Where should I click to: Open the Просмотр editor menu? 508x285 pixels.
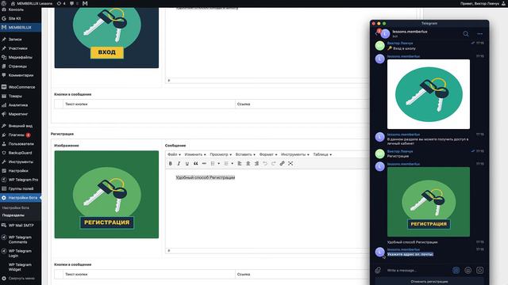point(221,154)
